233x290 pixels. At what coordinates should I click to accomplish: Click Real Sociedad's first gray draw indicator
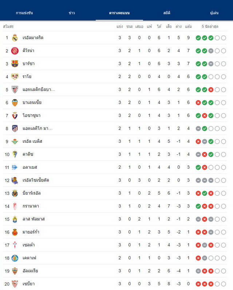[198, 180]
